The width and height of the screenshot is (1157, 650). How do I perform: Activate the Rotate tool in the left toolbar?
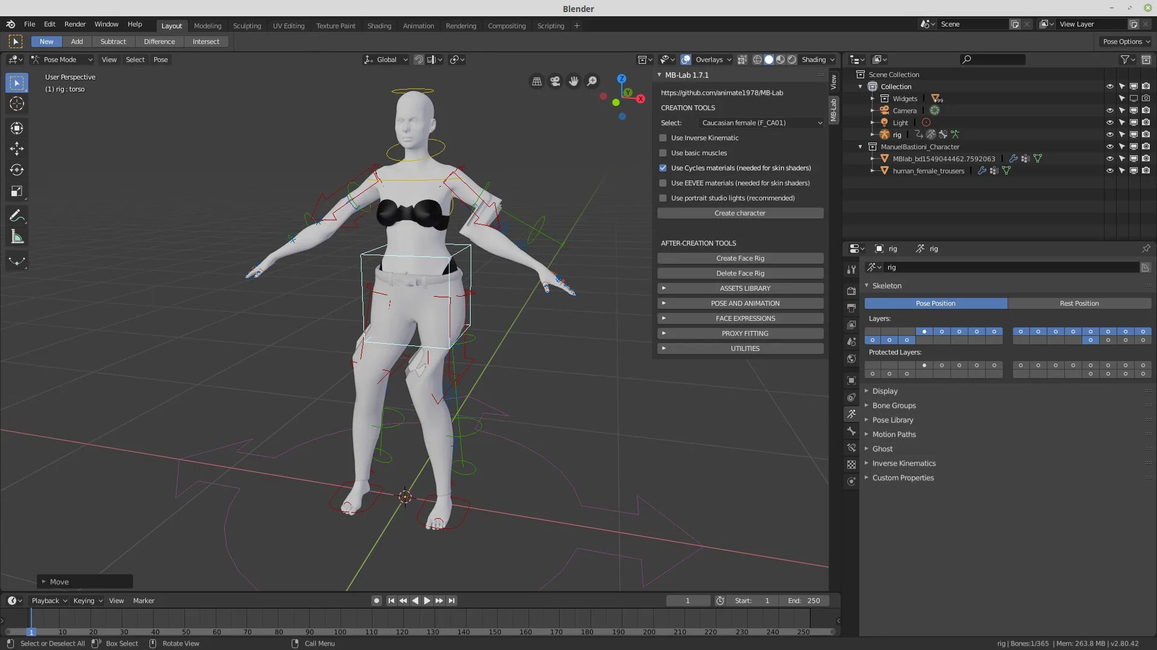pos(17,170)
